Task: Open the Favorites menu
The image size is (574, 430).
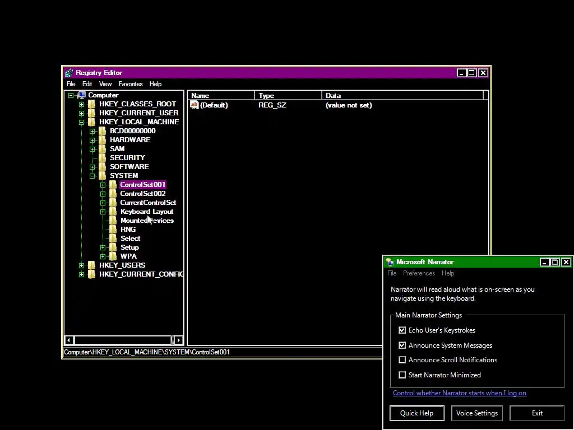Action: coord(131,84)
